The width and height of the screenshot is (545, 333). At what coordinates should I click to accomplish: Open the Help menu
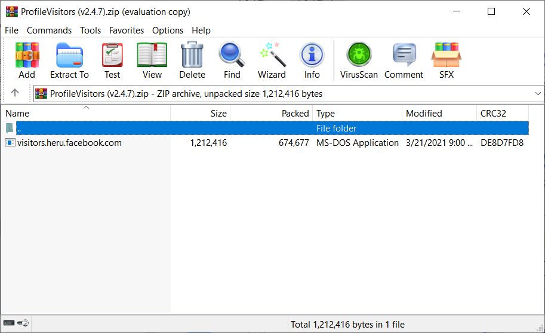(201, 30)
